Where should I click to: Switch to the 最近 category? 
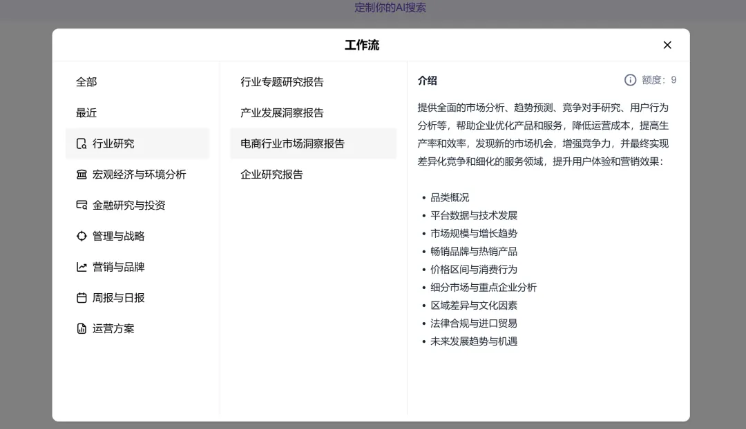pos(86,112)
